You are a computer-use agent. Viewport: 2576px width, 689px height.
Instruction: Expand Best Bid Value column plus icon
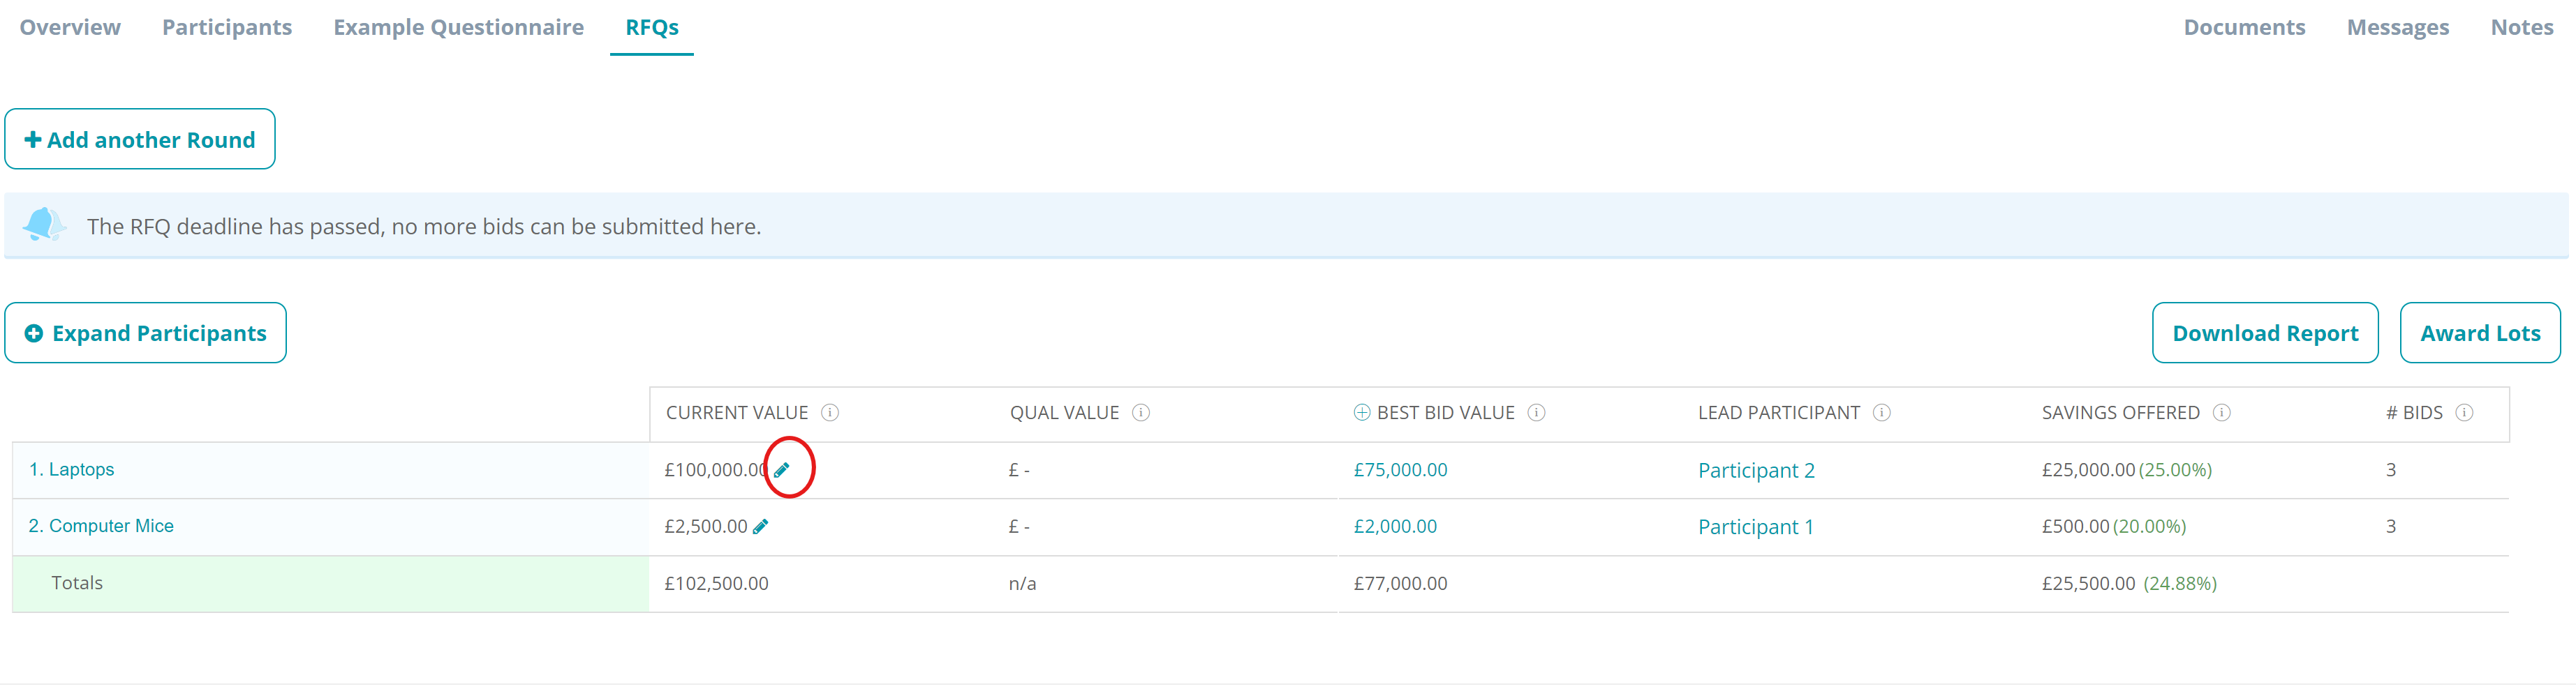click(x=1362, y=412)
